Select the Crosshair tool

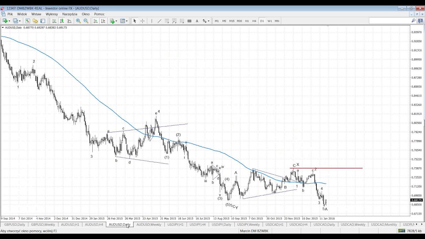click(x=142, y=21)
